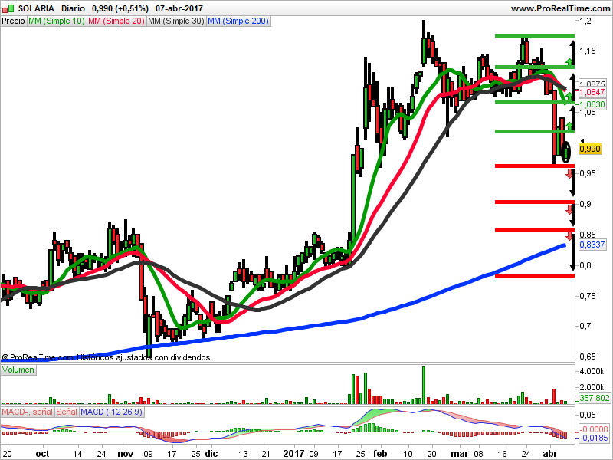Click the MACD-, señal label
613x460 pixels.
[27, 412]
